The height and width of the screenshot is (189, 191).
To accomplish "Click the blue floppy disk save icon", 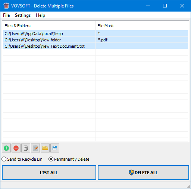I will click(x=55, y=148).
